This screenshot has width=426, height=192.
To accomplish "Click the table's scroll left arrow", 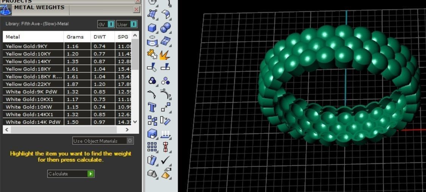I will (7, 130).
